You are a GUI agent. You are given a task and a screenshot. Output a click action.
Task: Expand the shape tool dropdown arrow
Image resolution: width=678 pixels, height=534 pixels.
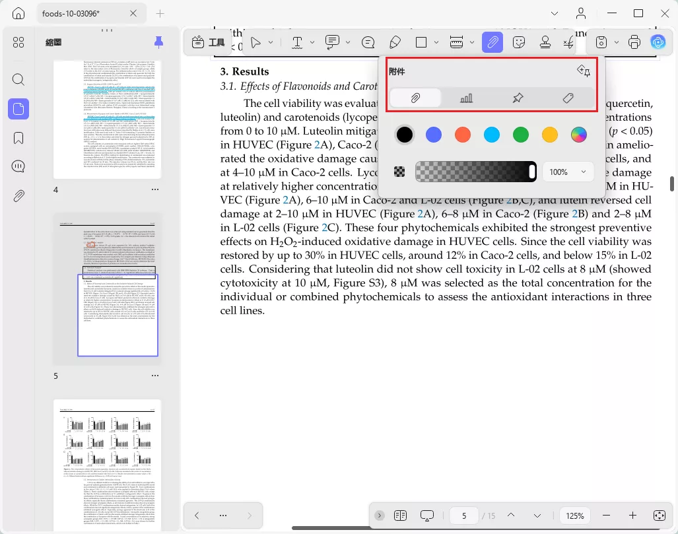tap(436, 42)
